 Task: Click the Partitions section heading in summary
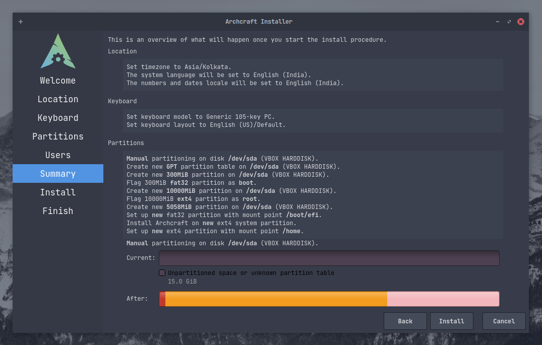click(126, 143)
